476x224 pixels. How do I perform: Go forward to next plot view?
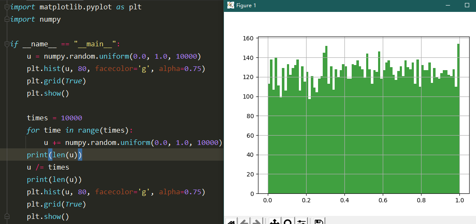256,221
